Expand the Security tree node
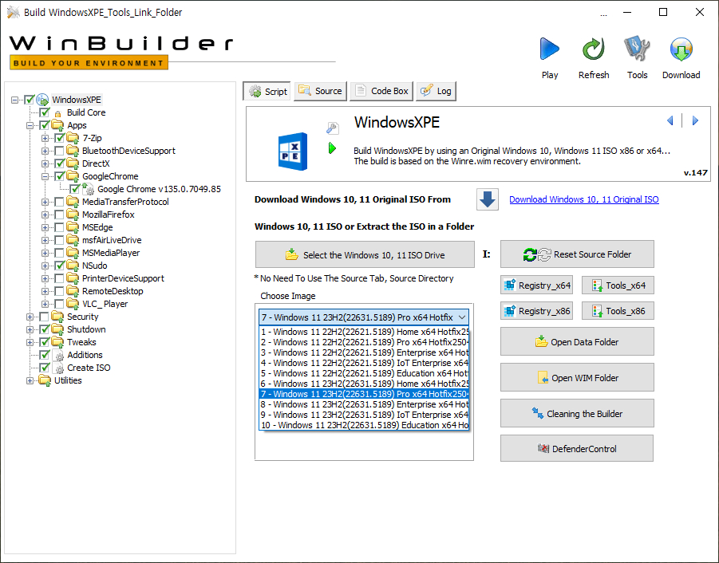719x563 pixels. [x=30, y=317]
